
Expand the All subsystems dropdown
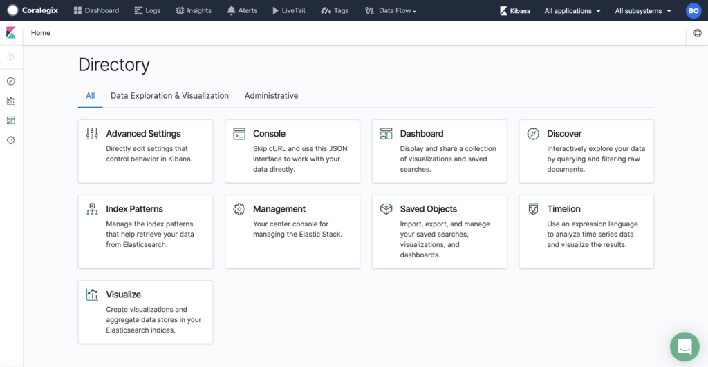pos(643,11)
